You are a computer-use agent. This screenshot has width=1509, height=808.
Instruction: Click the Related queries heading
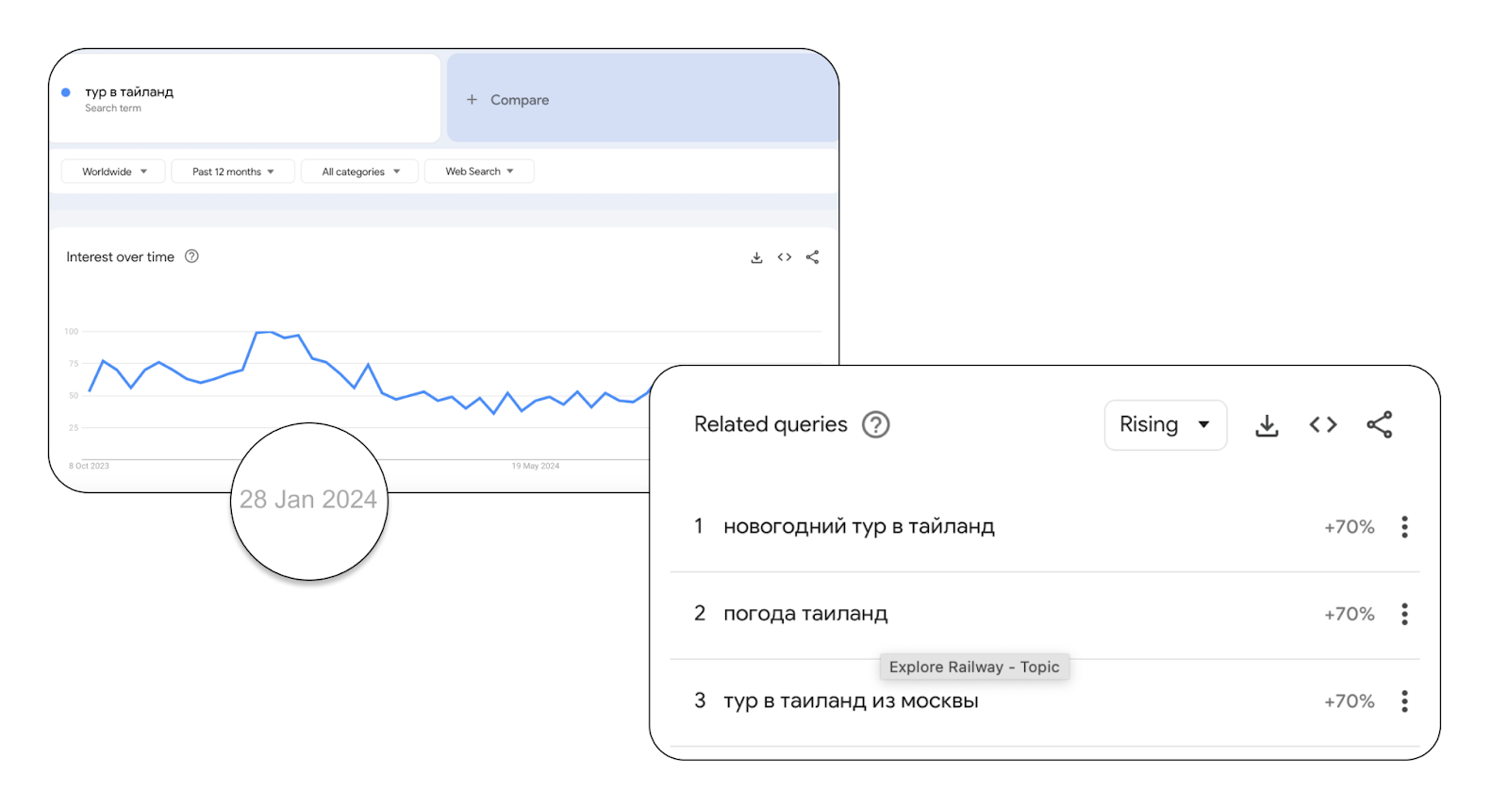coord(771,425)
